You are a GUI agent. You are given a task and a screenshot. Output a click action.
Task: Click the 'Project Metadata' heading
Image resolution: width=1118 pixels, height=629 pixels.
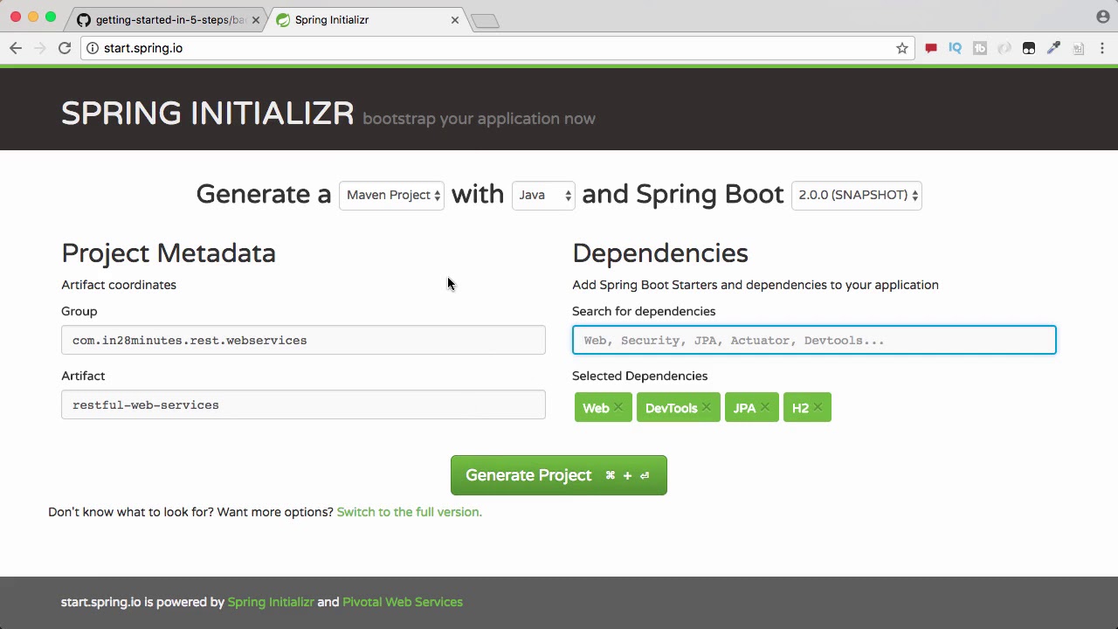coord(169,253)
